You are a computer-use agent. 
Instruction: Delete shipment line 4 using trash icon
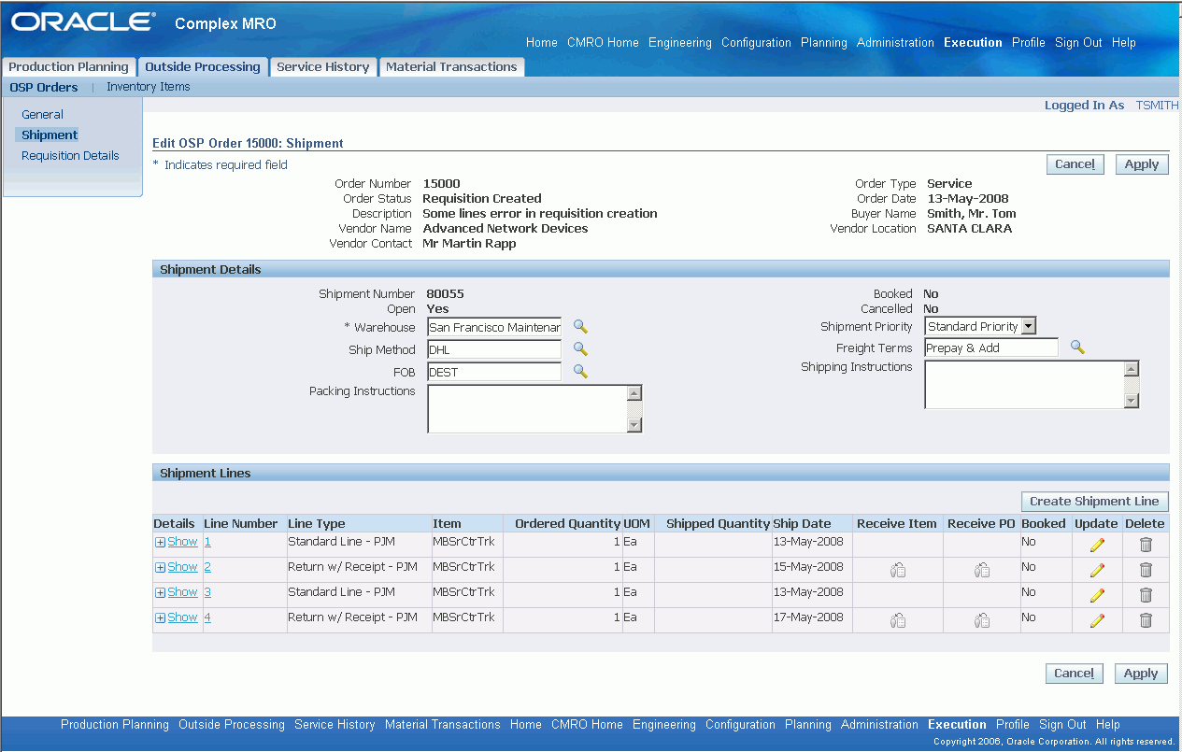tap(1146, 620)
